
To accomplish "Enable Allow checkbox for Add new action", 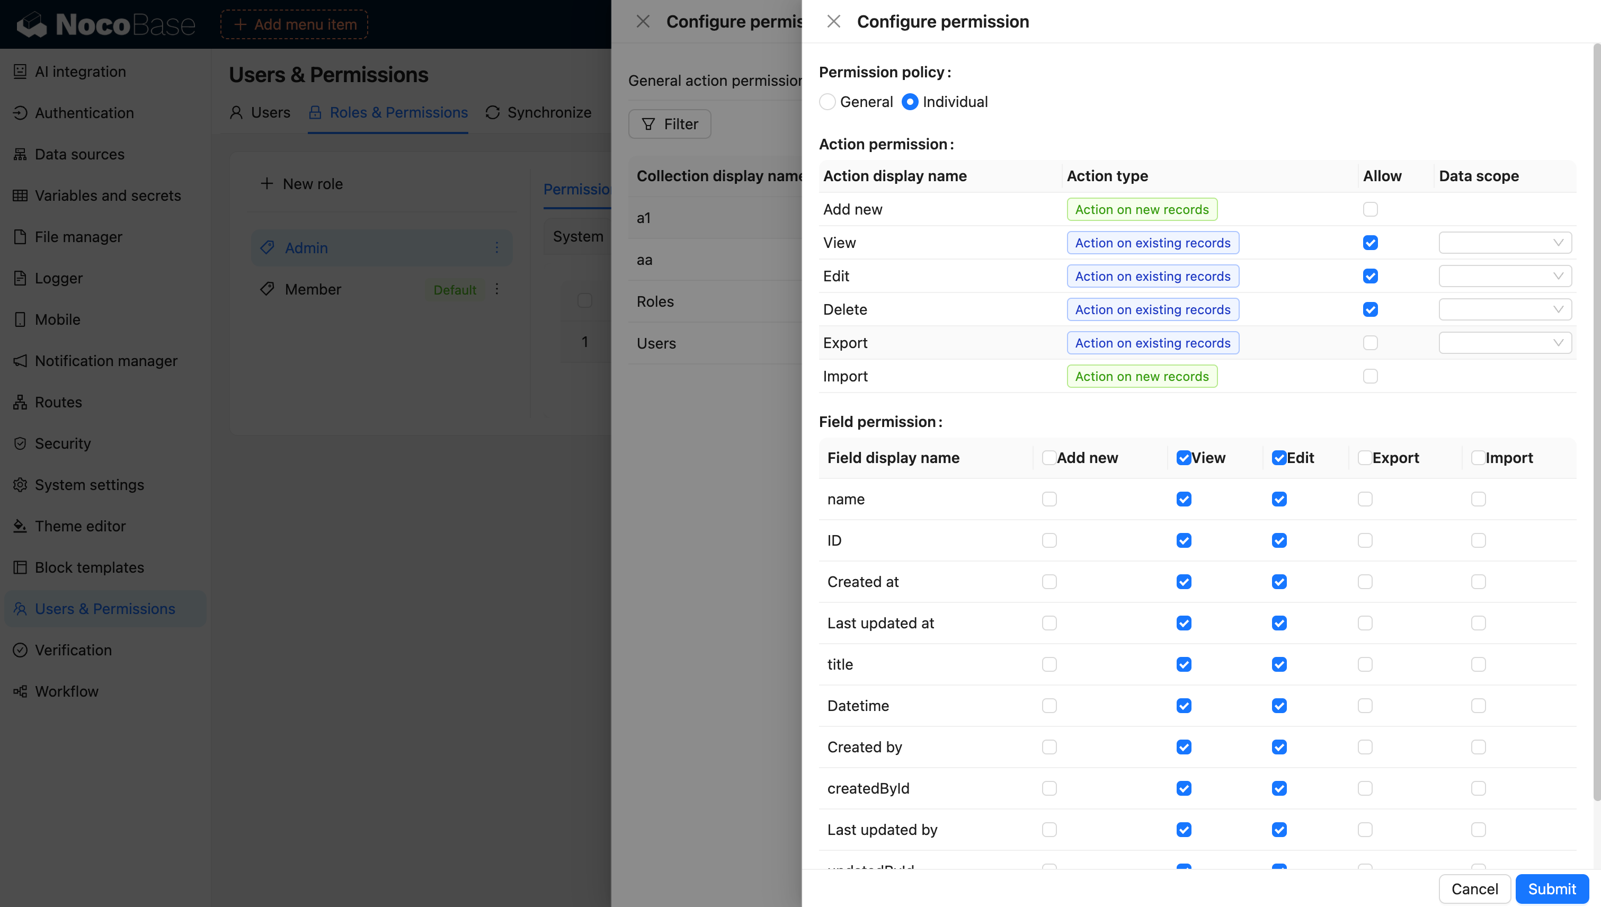I will pyautogui.click(x=1370, y=209).
